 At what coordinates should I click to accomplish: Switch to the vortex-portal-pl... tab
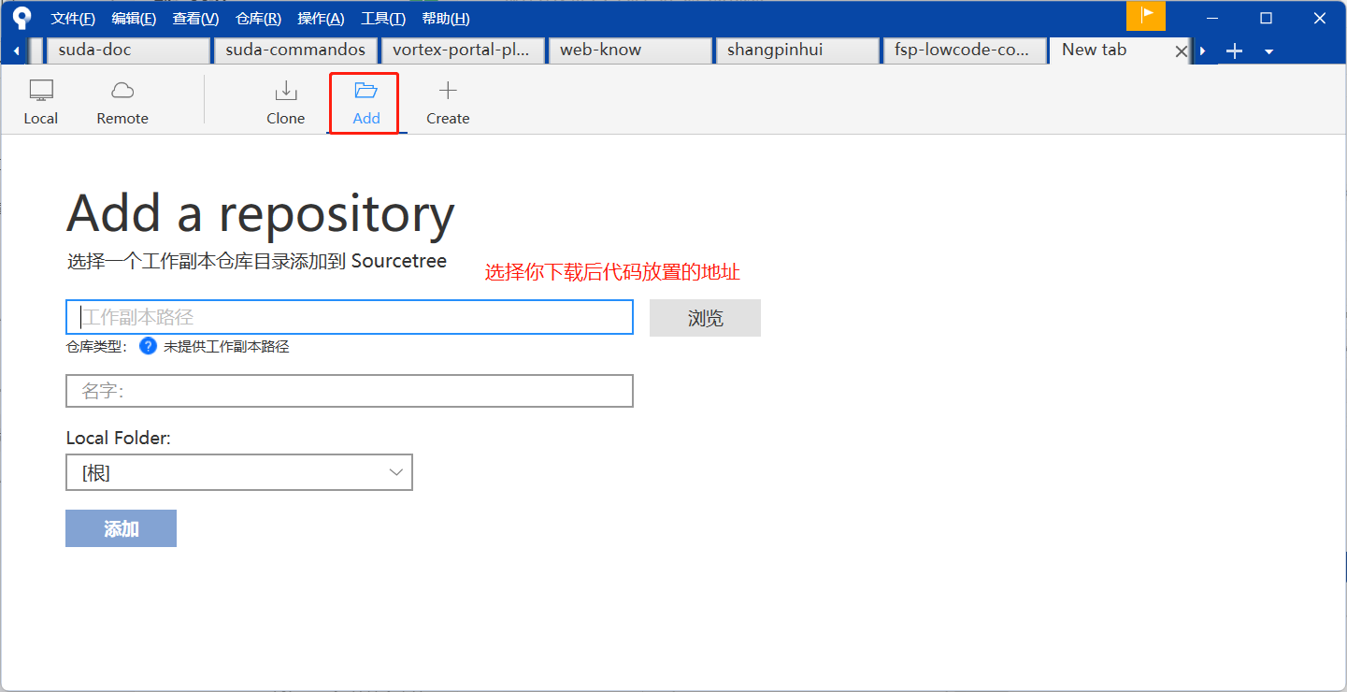tap(463, 50)
